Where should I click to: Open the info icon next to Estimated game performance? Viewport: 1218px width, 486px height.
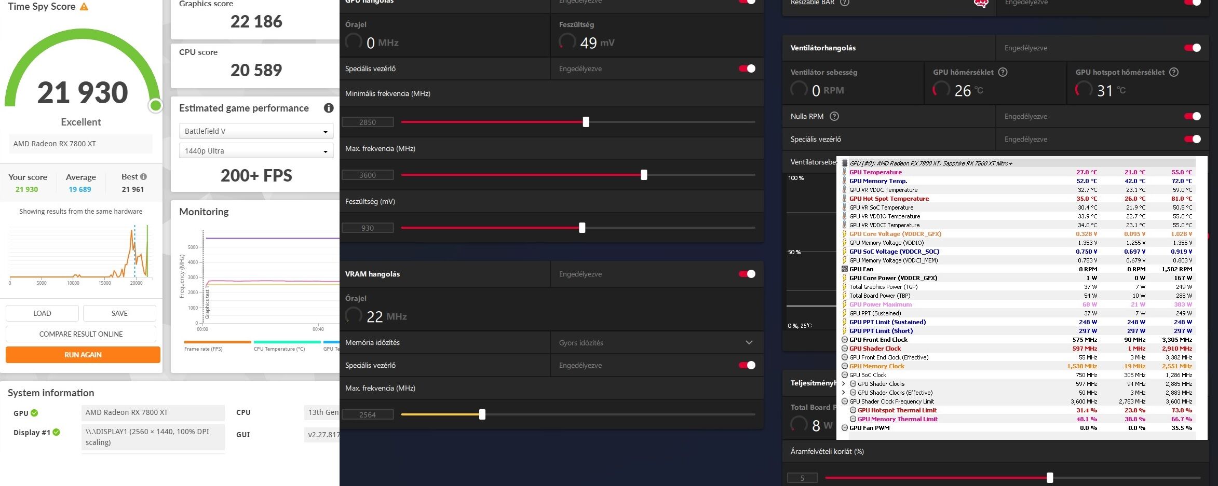(329, 108)
